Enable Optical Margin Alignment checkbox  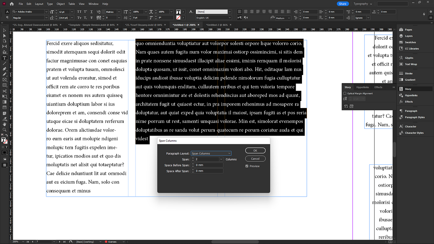pos(345,94)
